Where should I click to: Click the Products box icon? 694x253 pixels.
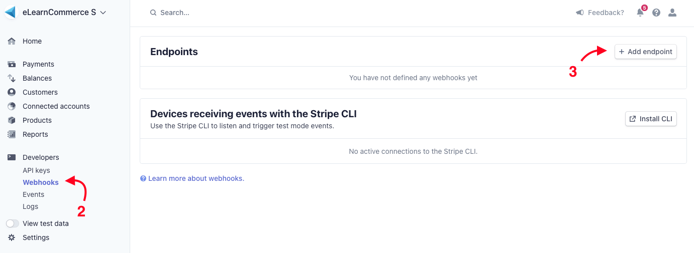(x=12, y=120)
